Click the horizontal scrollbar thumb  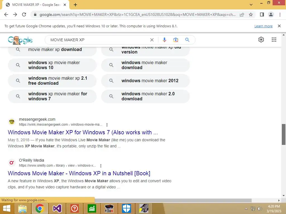173,200
